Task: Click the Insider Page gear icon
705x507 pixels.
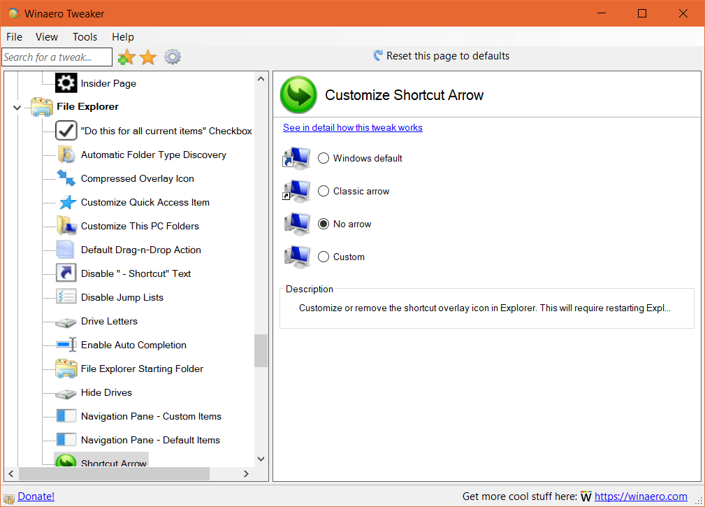Action: (x=66, y=83)
